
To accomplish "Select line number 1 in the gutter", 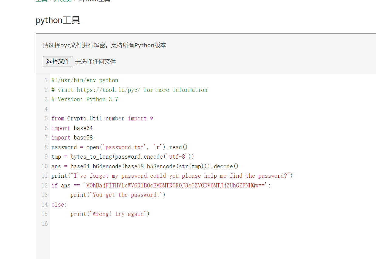I will click(46, 80).
